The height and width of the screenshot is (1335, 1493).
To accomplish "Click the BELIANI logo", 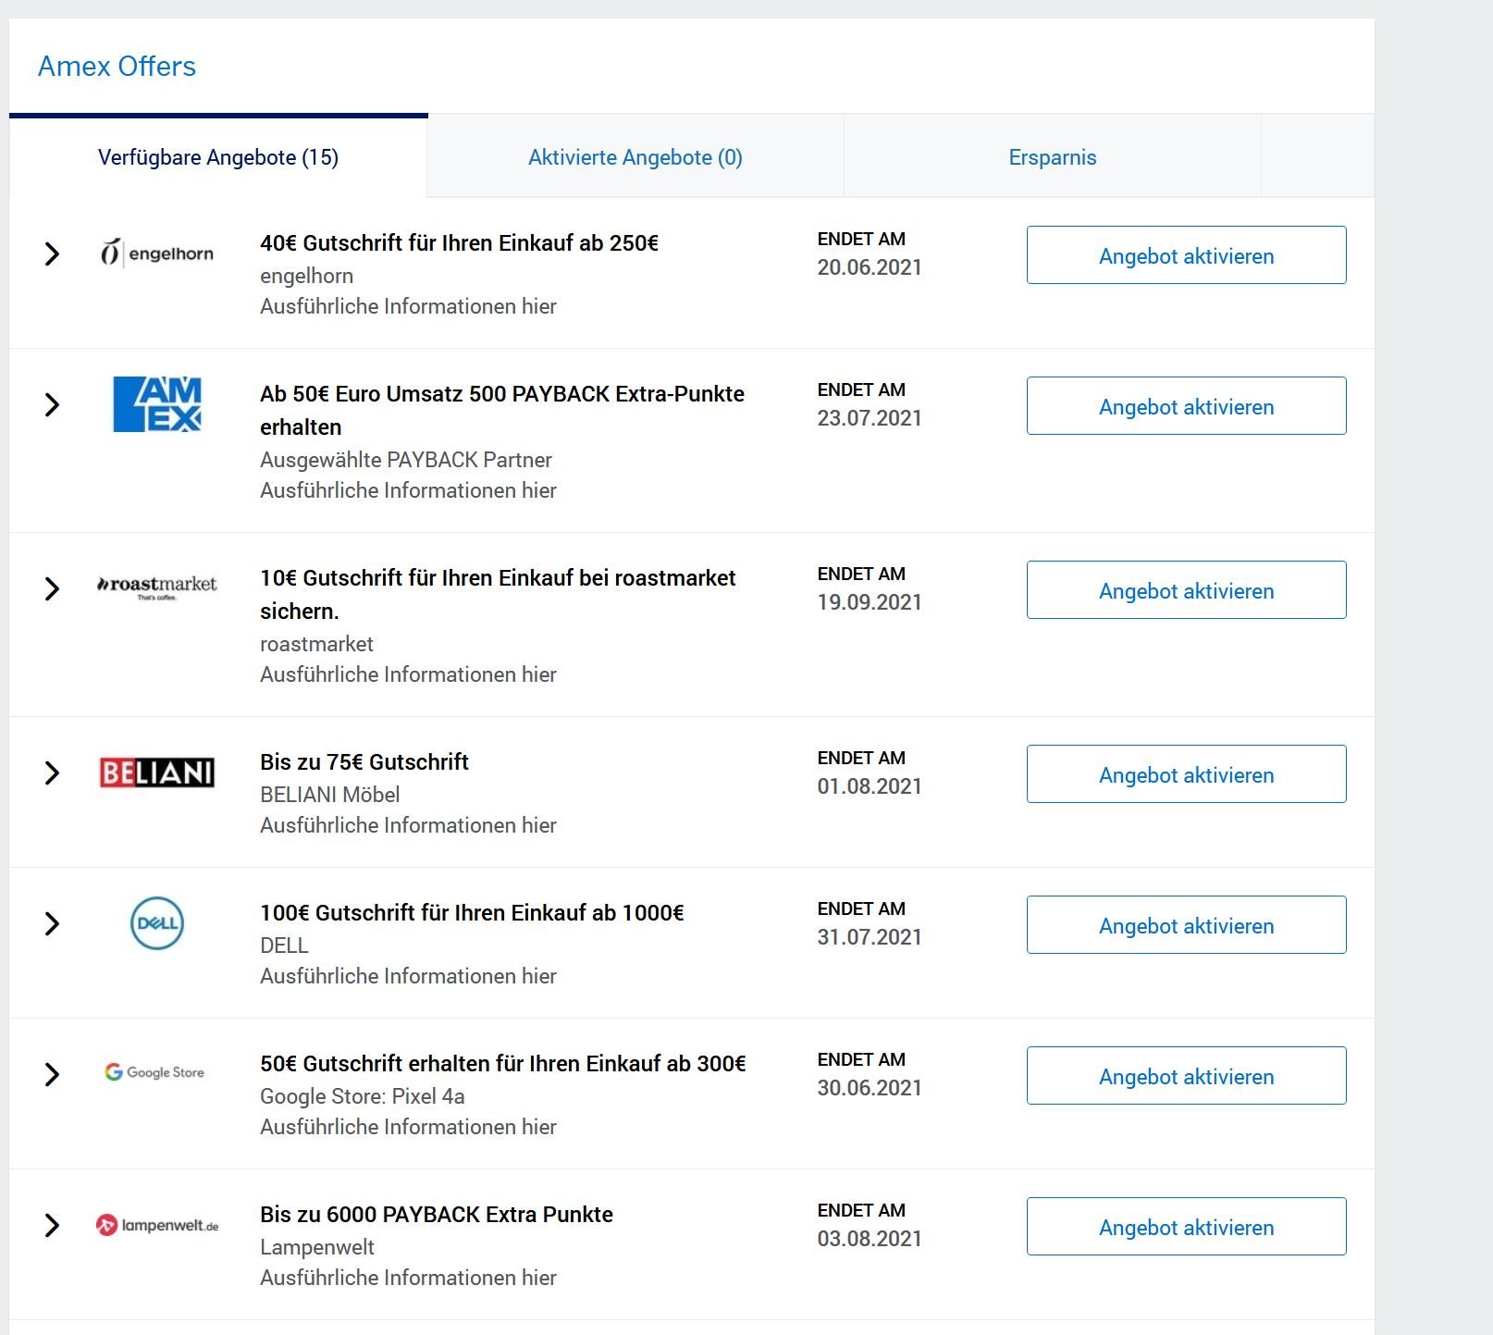I will click(156, 772).
